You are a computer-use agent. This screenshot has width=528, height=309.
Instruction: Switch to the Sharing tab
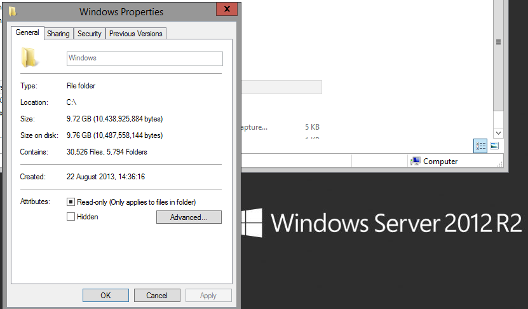point(58,34)
